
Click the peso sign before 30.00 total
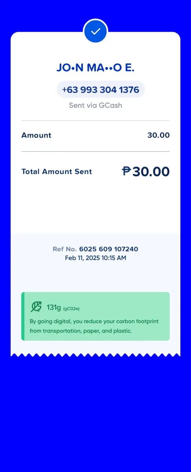click(x=126, y=171)
